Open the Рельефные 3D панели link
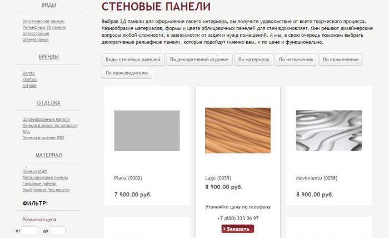The image size is (389, 238). pyautogui.click(x=44, y=28)
